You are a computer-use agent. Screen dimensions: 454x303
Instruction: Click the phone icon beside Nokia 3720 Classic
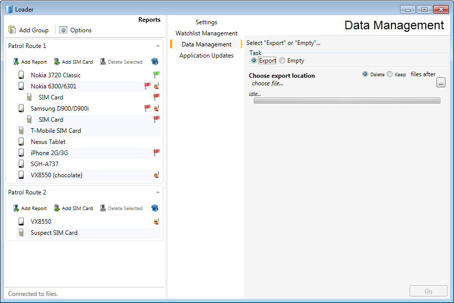click(x=21, y=75)
